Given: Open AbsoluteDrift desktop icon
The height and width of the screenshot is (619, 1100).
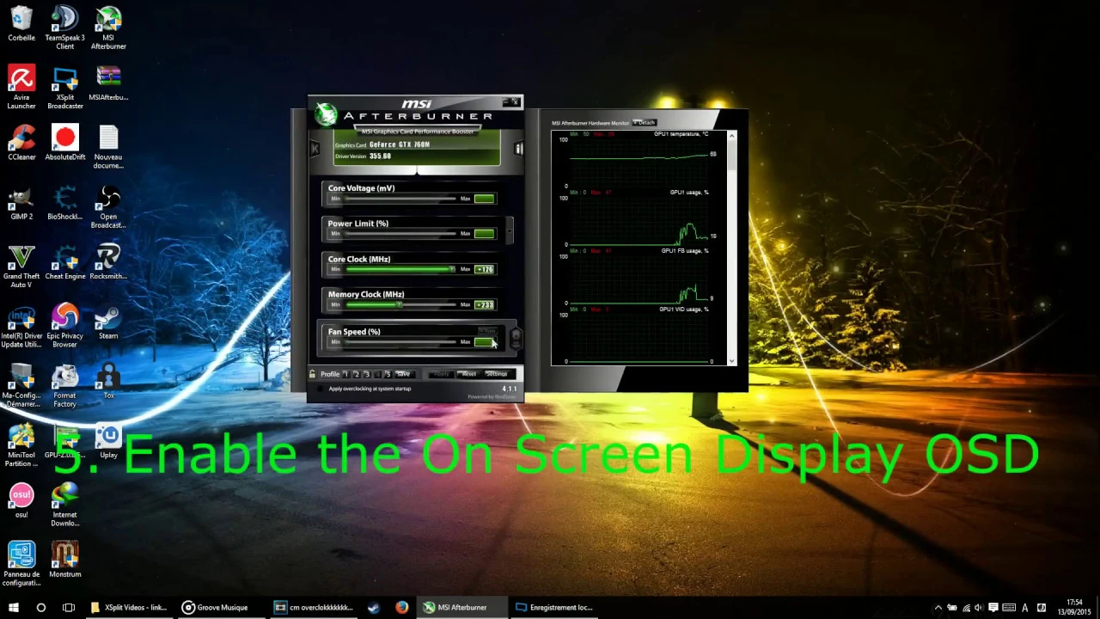Looking at the screenshot, I should (x=65, y=143).
